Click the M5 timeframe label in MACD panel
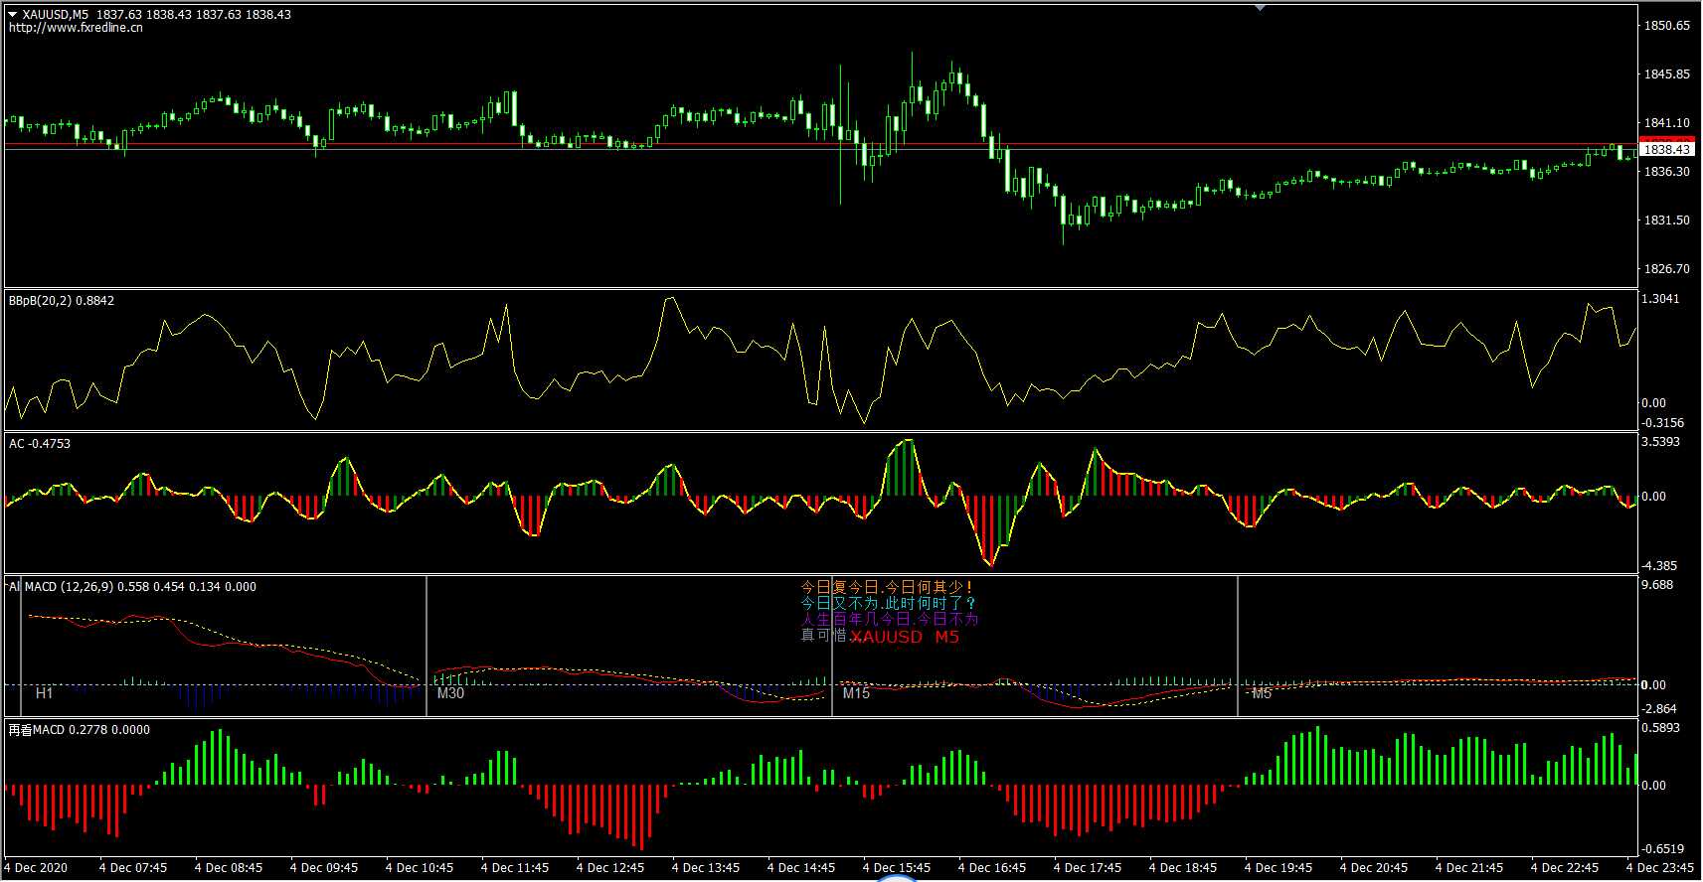This screenshot has height=882, width=1703. pos(1262,693)
